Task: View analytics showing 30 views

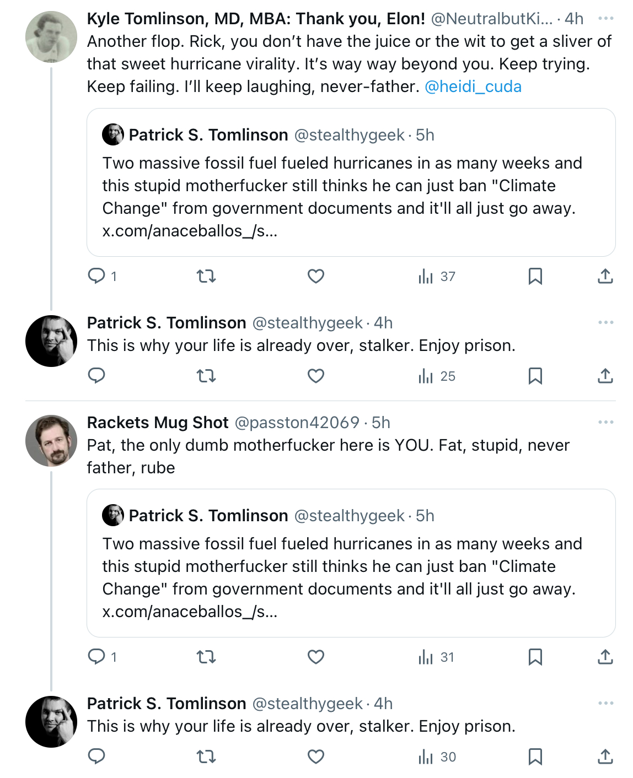Action: [x=437, y=757]
